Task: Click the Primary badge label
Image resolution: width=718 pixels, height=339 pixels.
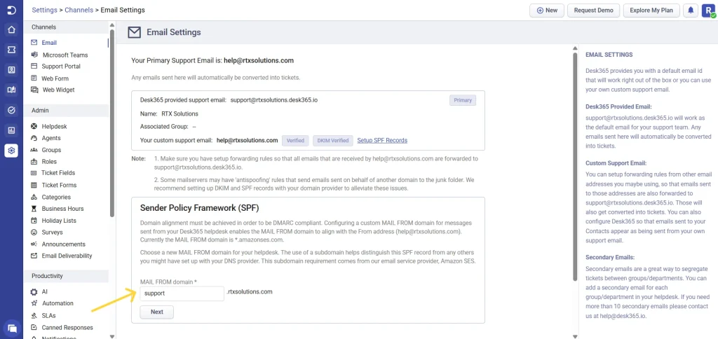Action: tap(463, 100)
